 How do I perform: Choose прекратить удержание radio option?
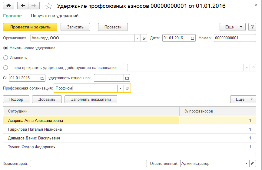[x=5, y=68]
